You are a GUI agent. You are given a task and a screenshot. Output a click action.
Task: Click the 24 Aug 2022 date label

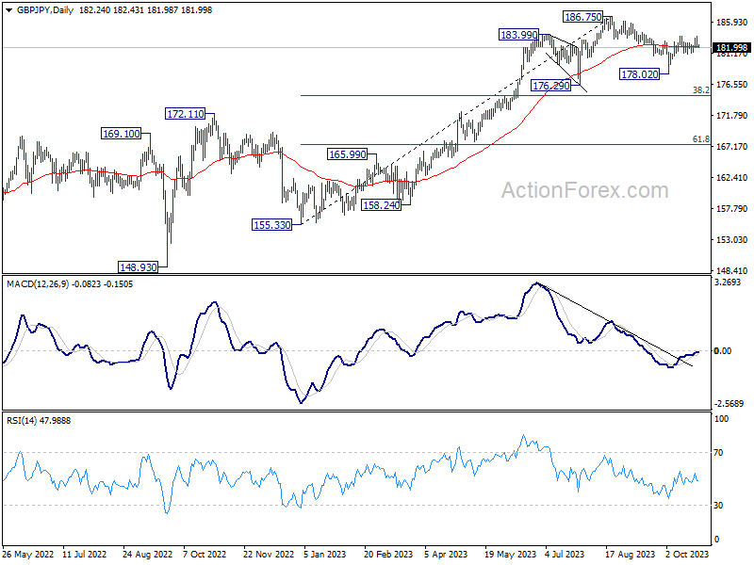pos(147,554)
